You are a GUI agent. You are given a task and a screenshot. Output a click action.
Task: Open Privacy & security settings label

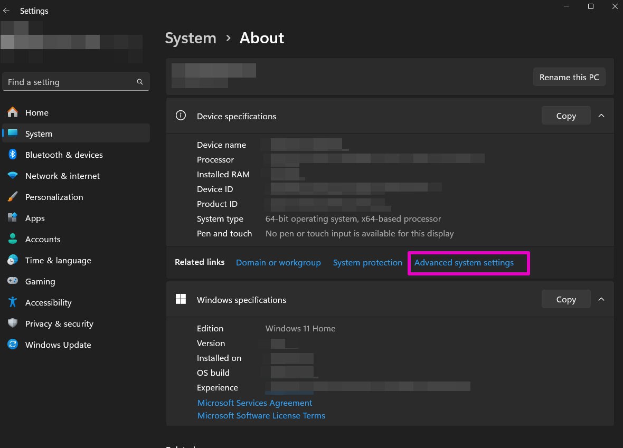click(59, 323)
